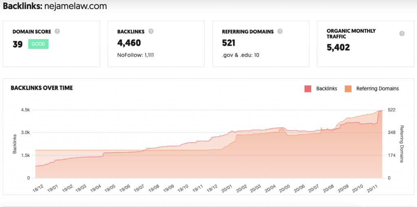Select the domain score value 39
The width and height of the screenshot is (417, 207).
pyautogui.click(x=18, y=44)
